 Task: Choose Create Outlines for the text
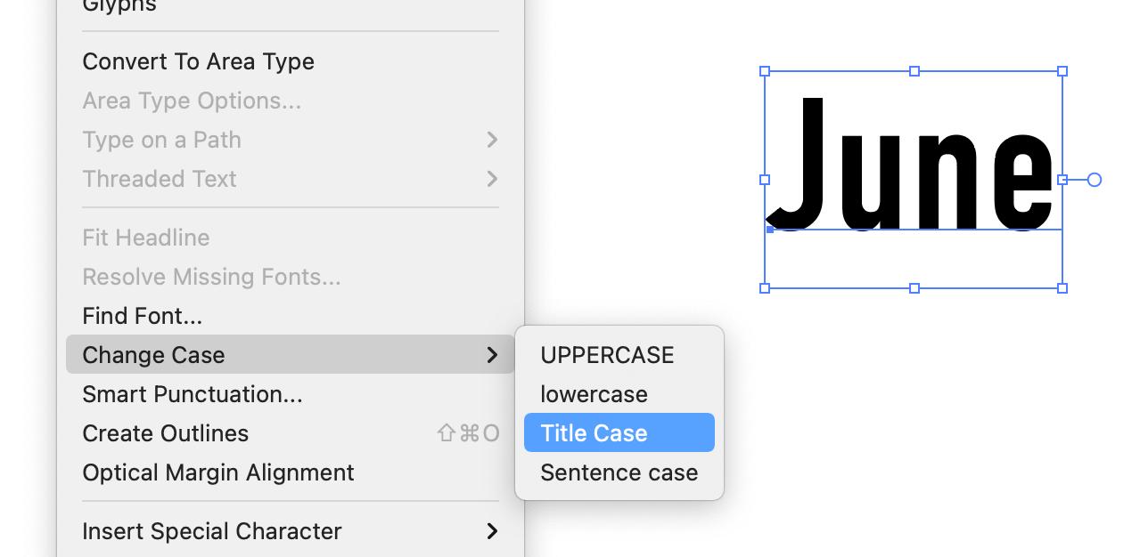pos(166,433)
